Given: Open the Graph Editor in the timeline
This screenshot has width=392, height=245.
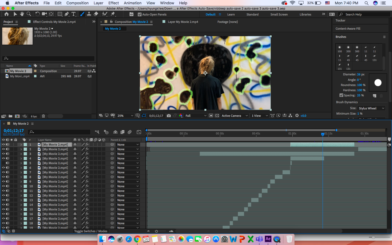Looking at the screenshot, I should (x=139, y=132).
